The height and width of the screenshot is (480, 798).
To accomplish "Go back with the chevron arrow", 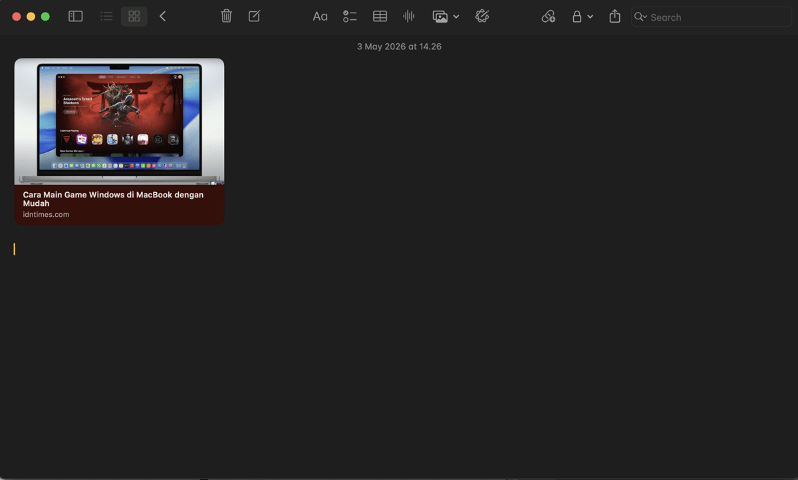I will coord(163,17).
